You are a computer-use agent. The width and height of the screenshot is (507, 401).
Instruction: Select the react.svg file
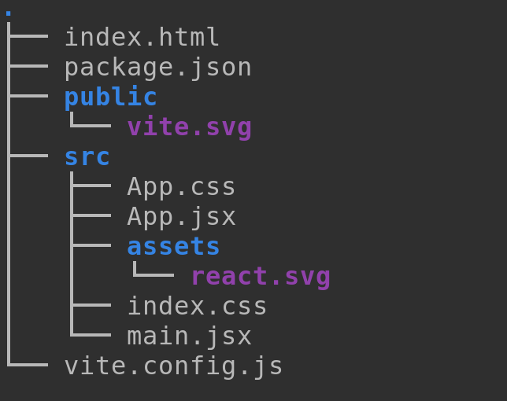[x=260, y=277]
